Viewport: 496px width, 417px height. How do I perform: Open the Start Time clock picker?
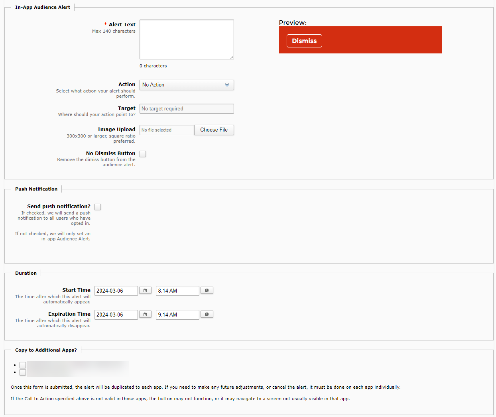[x=207, y=291]
